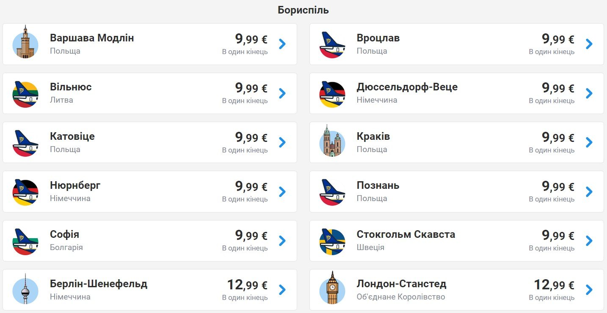This screenshot has width=607, height=313.
Task: Open the chevron arrow for Катовіце
Action: click(x=282, y=142)
